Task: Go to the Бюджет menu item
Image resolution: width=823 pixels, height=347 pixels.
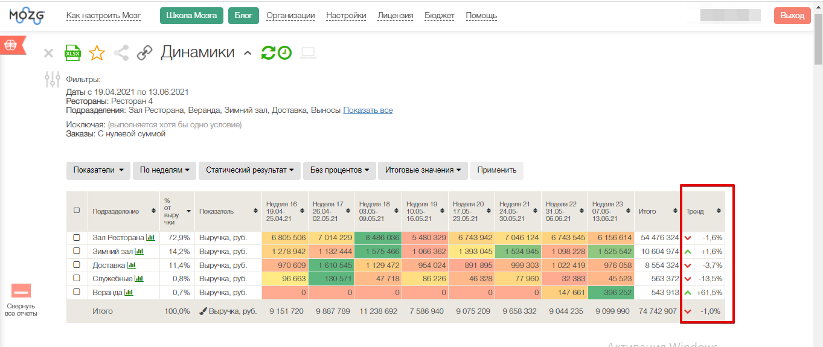Action: pos(440,16)
